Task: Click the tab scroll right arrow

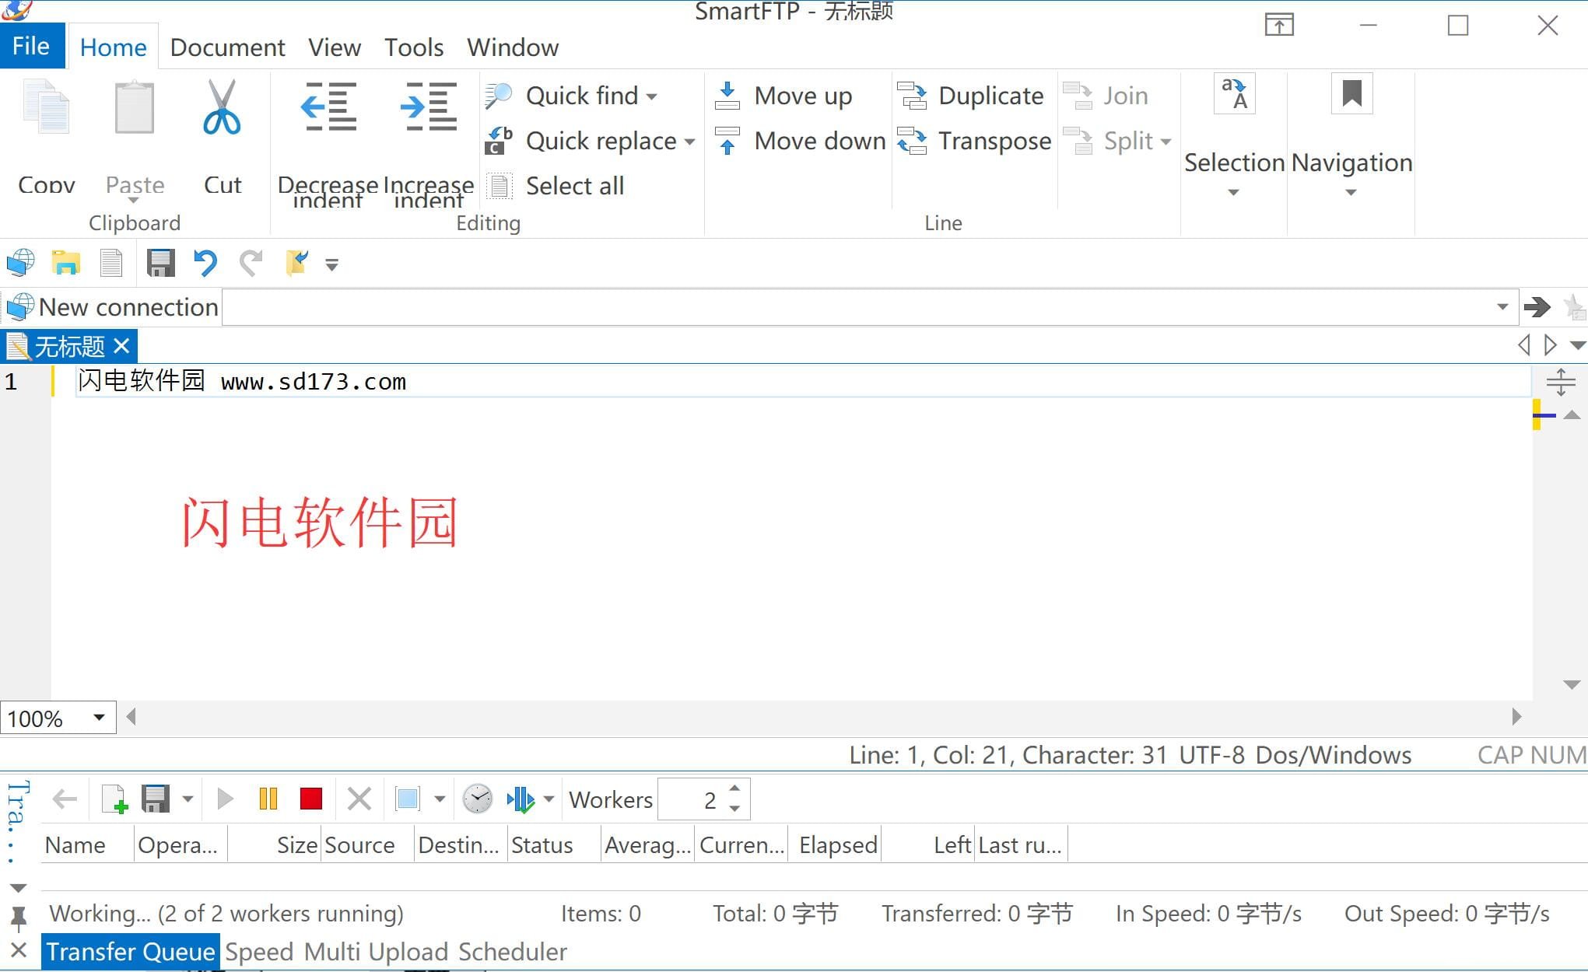Action: (x=1551, y=344)
